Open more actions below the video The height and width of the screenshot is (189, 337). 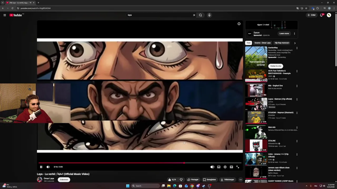[240, 180]
